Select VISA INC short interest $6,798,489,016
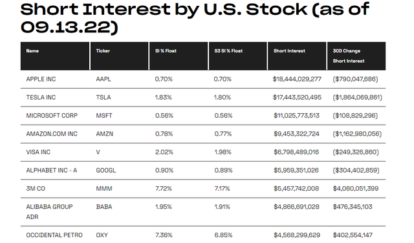Viewport: 414px width, 243px height. (296, 153)
